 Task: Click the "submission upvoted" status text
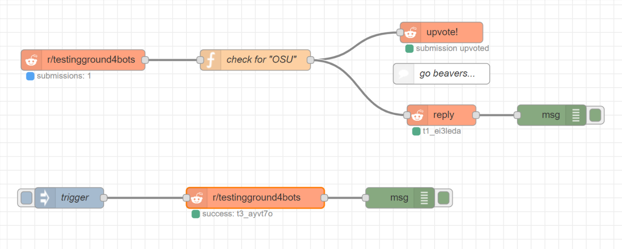(x=452, y=49)
